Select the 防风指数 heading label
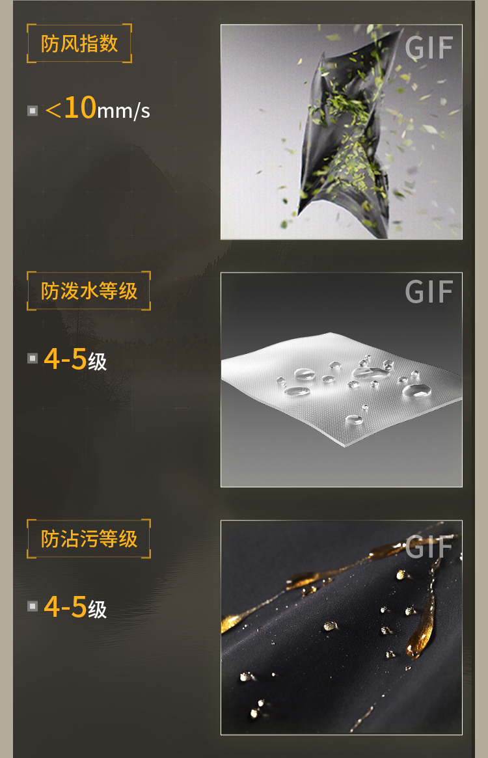488x758 pixels. [x=79, y=44]
